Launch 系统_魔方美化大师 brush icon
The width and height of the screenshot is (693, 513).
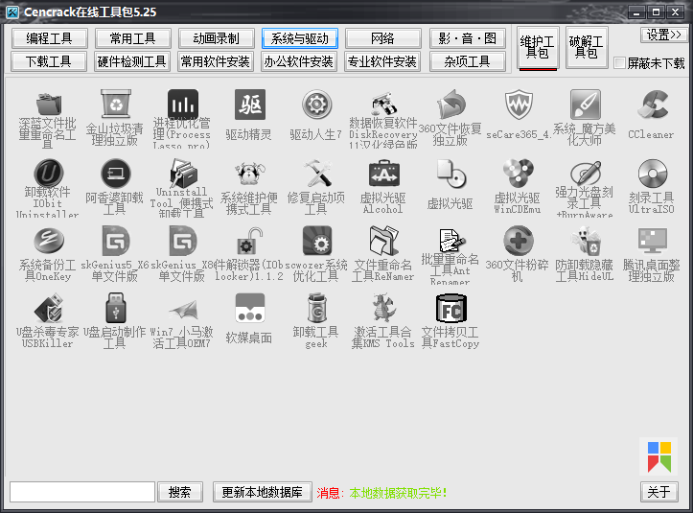tap(585, 105)
